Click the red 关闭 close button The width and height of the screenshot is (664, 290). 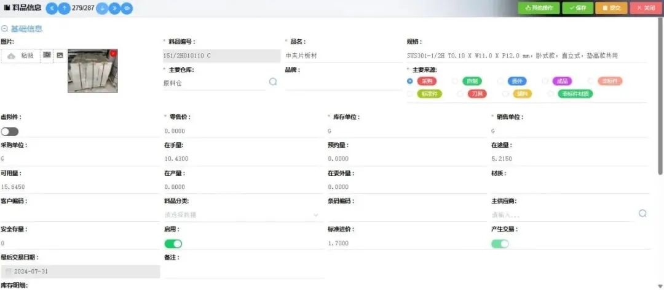[x=646, y=8]
